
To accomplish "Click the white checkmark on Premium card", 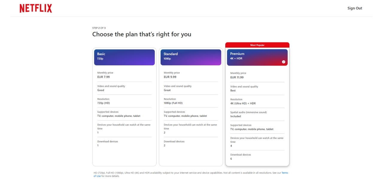I will click(284, 62).
